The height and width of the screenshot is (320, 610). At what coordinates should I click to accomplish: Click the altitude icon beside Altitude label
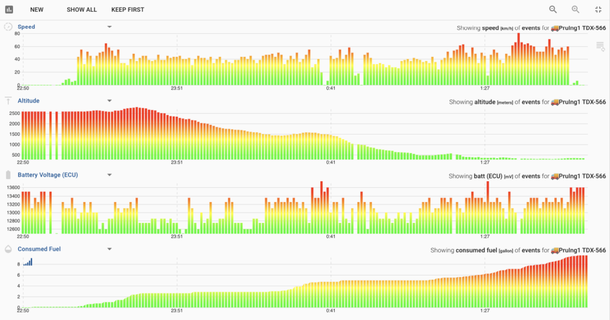pyautogui.click(x=8, y=101)
